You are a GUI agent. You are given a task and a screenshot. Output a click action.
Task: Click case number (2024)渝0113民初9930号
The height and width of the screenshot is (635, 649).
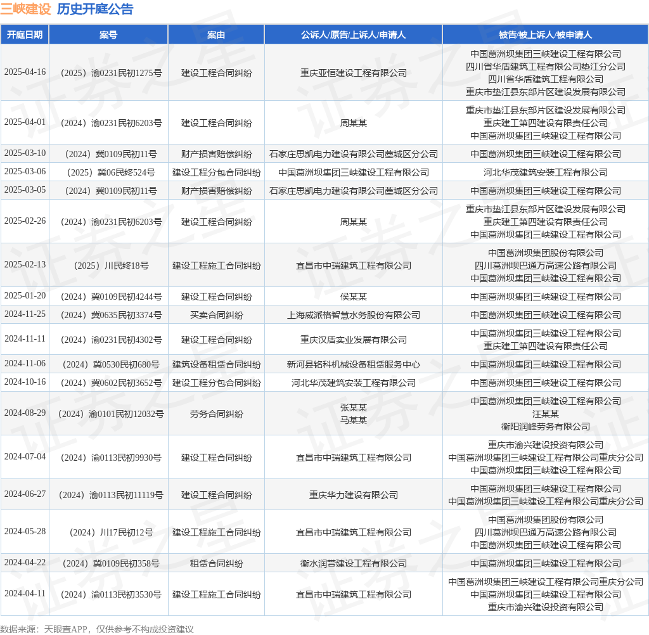111,458
